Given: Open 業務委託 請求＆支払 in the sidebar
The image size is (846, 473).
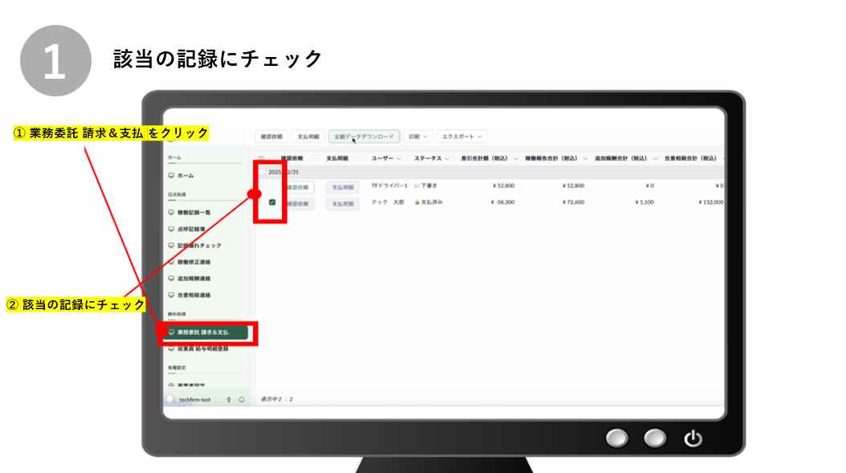Looking at the screenshot, I should pos(203,332).
